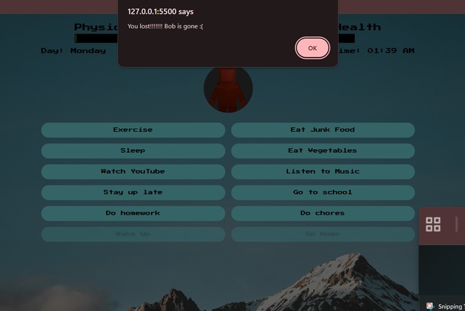Click OK in the alert dialog

pos(312,48)
